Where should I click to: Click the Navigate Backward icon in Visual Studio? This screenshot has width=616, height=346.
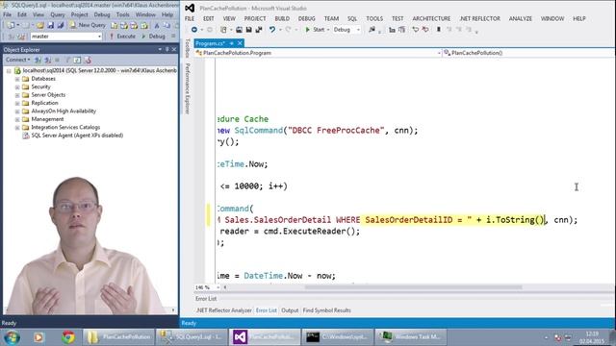194,30
